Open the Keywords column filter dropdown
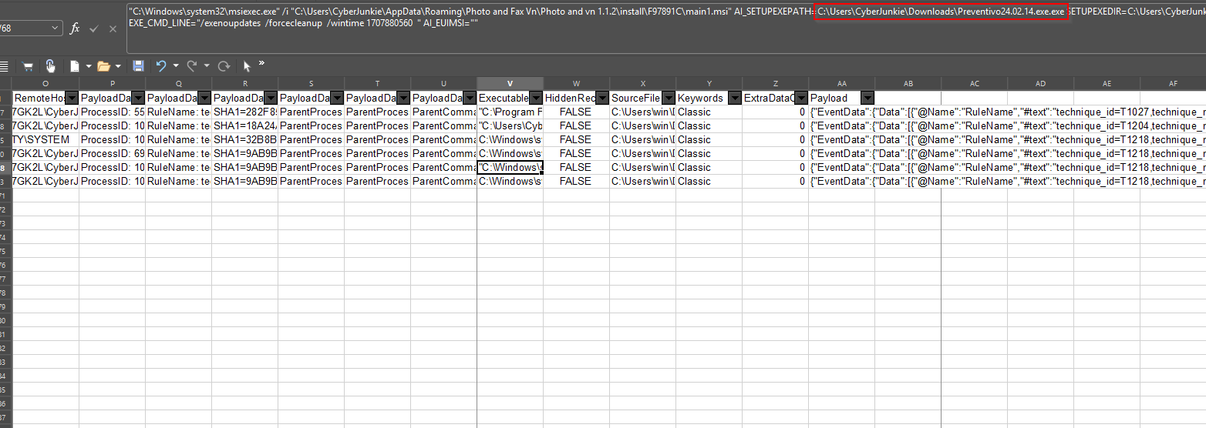Screen dimensions: 1206x428 [x=734, y=98]
